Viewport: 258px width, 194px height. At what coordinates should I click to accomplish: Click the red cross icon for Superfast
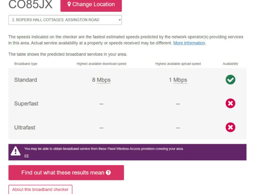click(x=230, y=103)
